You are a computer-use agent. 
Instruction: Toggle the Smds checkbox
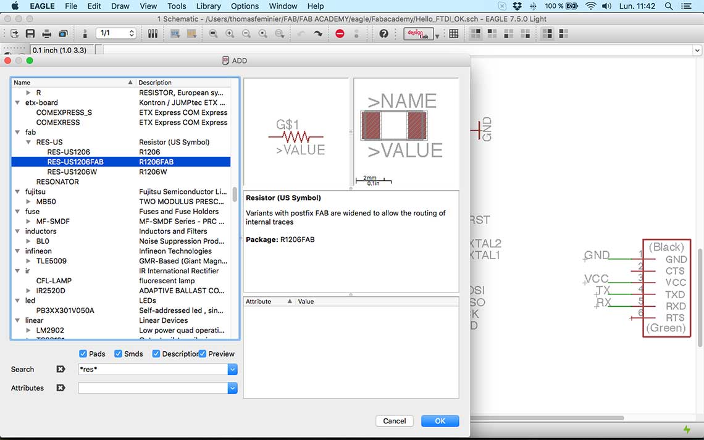[x=118, y=354]
